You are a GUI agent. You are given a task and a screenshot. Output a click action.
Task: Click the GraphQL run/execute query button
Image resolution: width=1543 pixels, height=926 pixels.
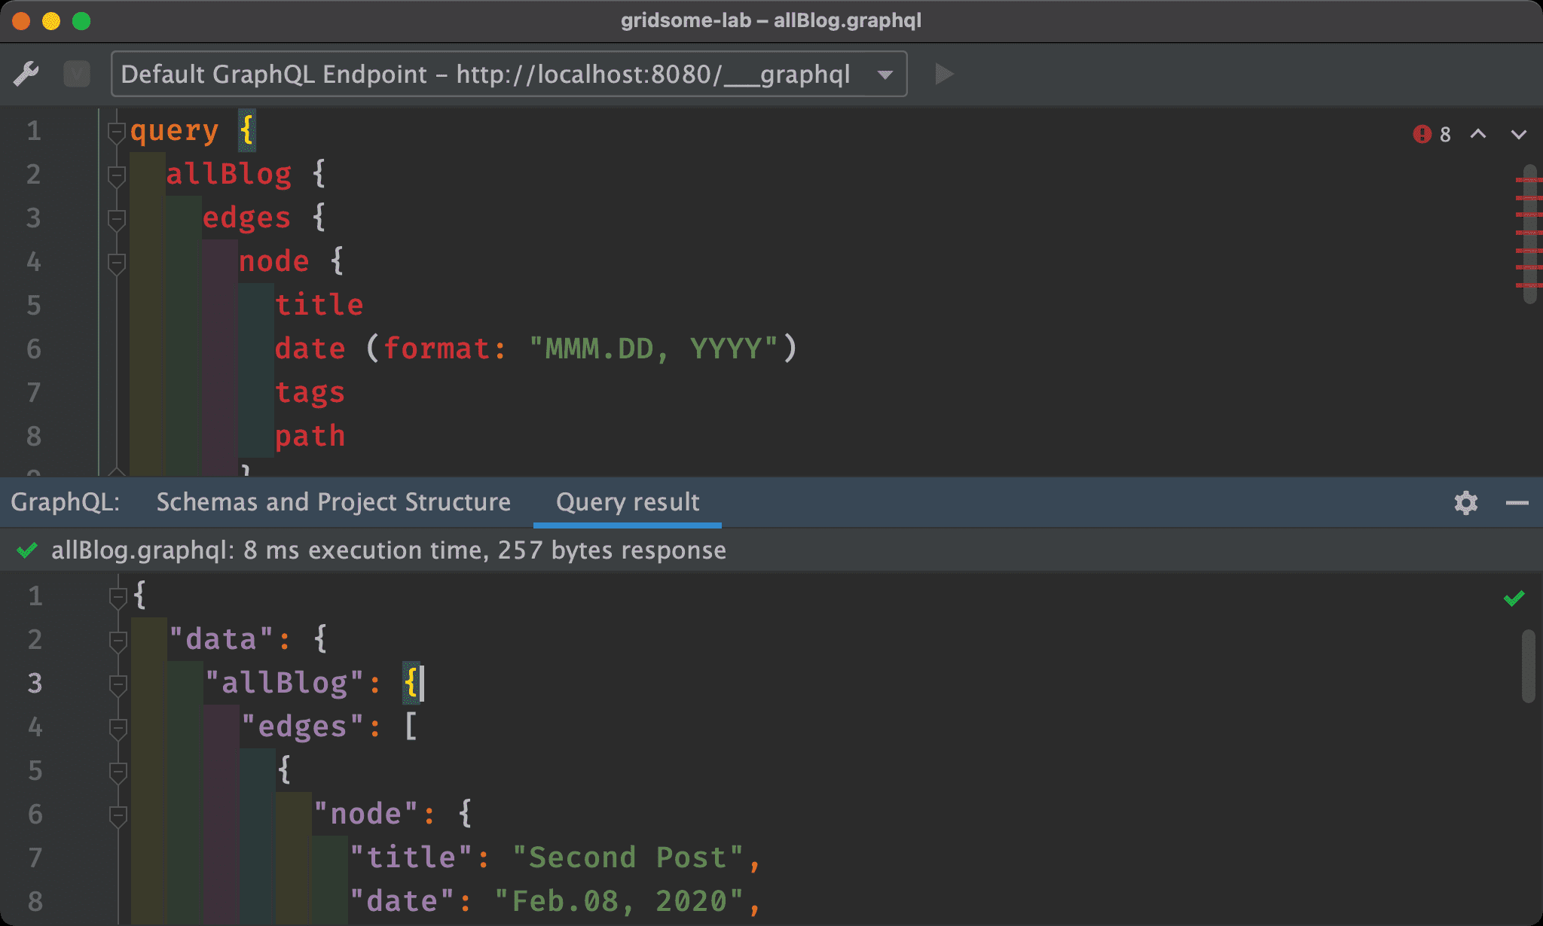[x=943, y=74]
